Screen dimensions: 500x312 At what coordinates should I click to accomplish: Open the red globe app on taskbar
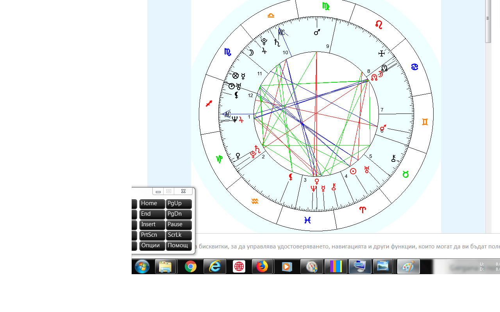[239, 267]
